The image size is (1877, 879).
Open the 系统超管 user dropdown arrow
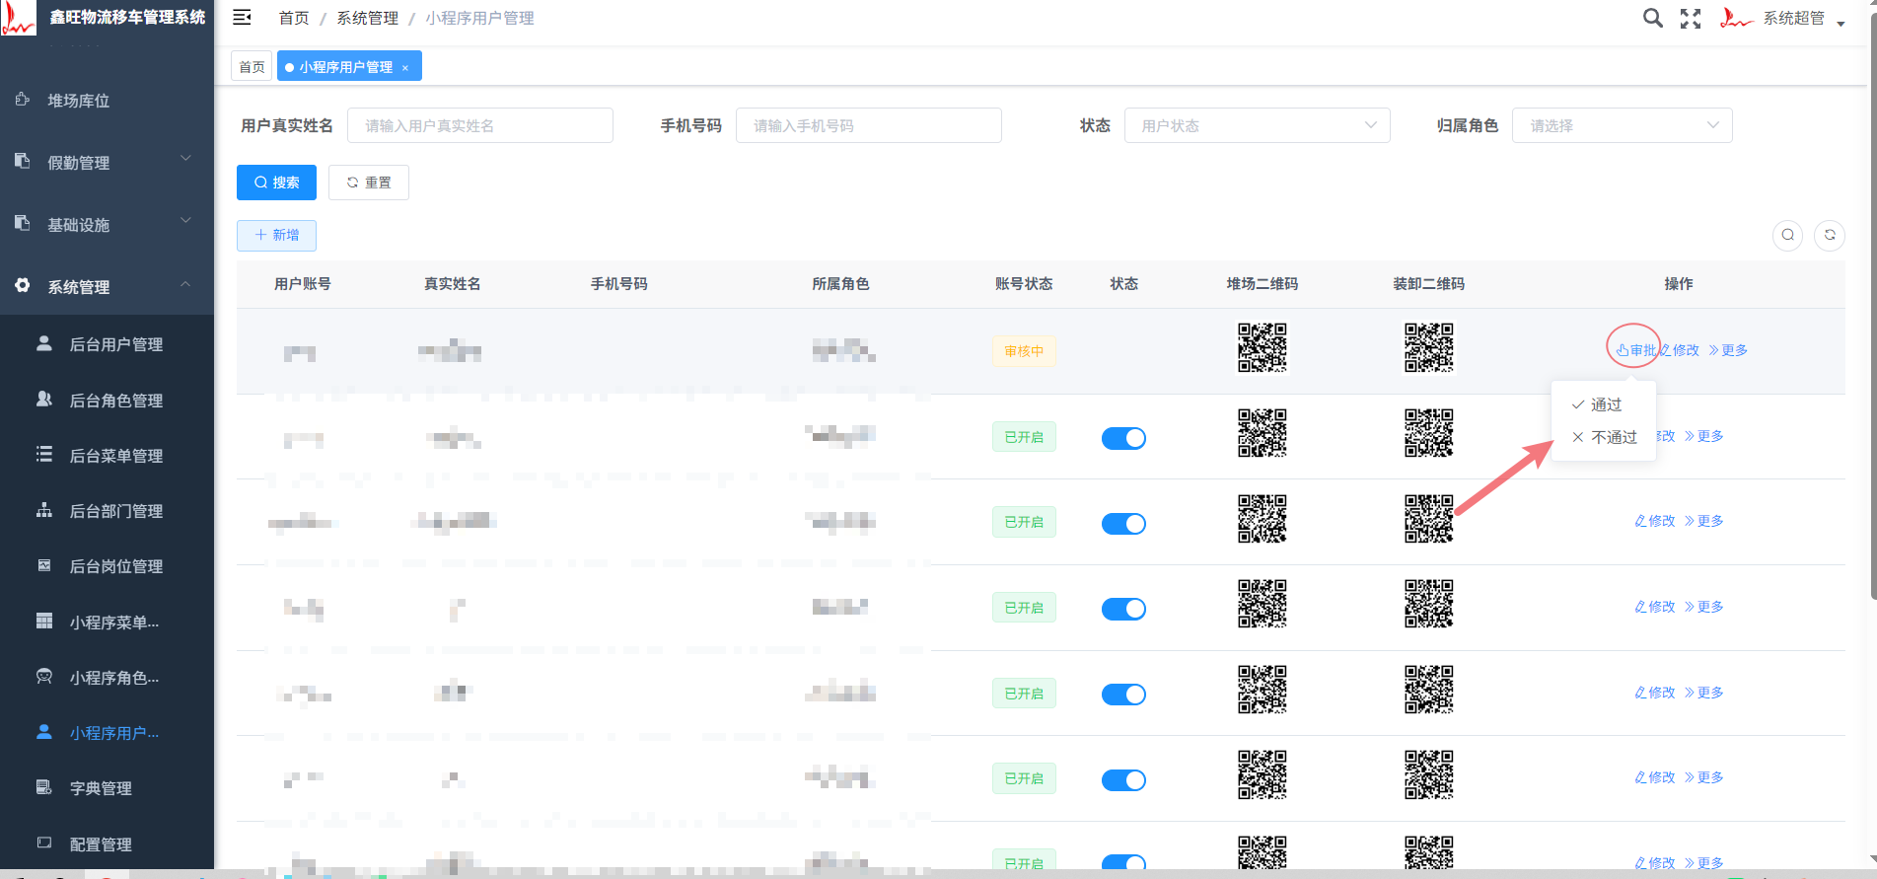click(1841, 24)
